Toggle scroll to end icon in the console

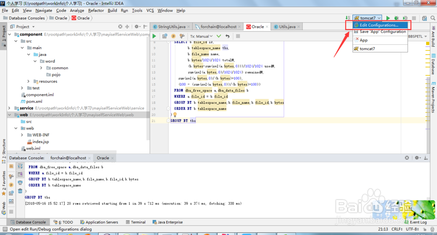click(x=20, y=174)
